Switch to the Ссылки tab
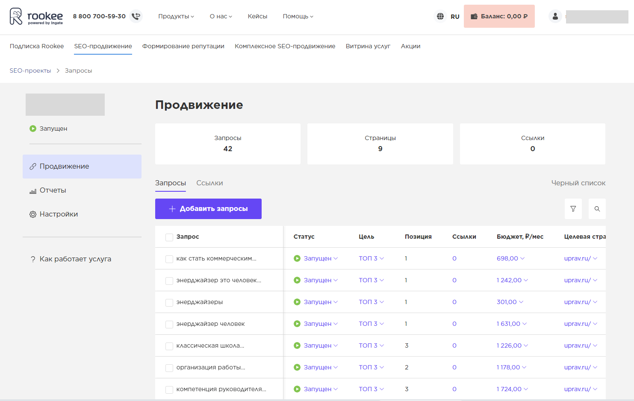This screenshot has width=634, height=401. click(x=209, y=183)
